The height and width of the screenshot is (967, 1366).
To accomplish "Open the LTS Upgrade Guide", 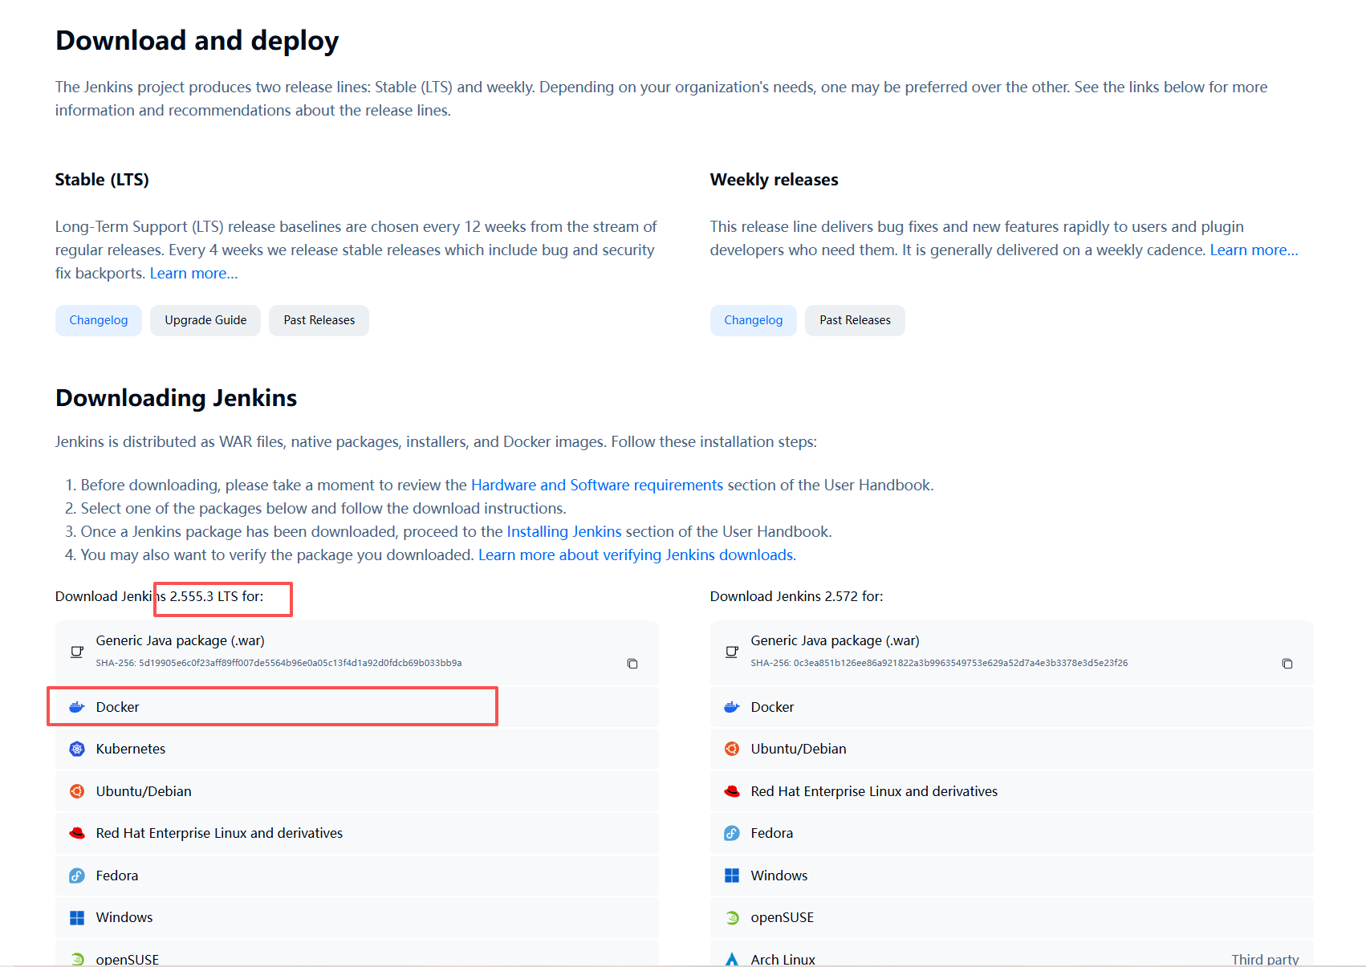I will click(x=205, y=320).
